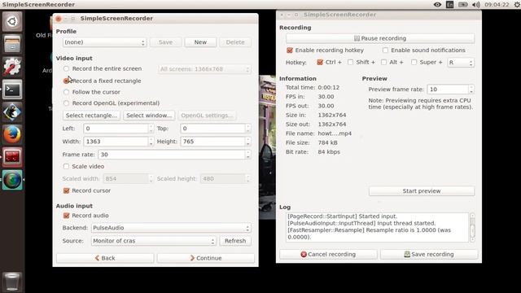521x293 pixels.
Task: Click the Left value stepper arrows
Action: point(151,129)
